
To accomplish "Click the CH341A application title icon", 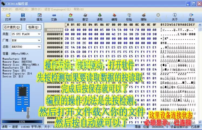I will pyautogui.click(x=3, y=4).
